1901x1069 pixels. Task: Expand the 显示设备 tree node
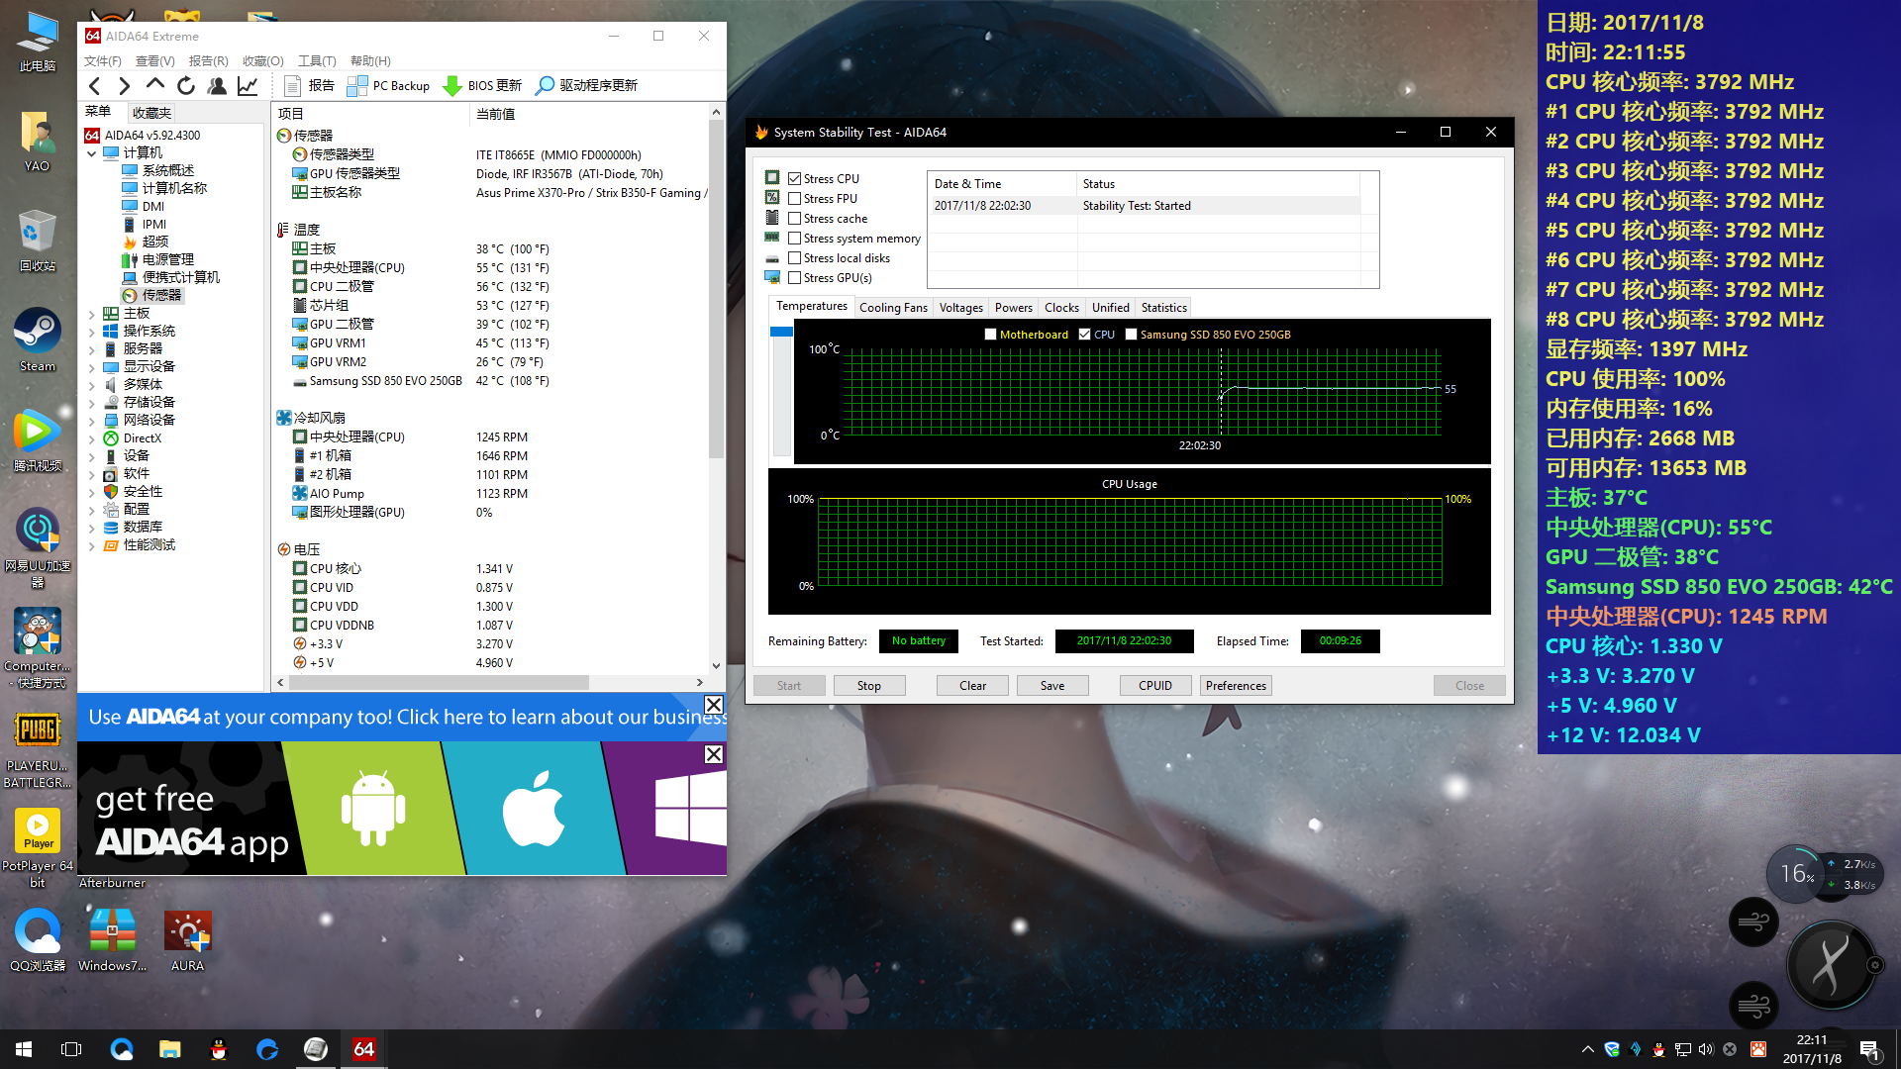tap(92, 367)
